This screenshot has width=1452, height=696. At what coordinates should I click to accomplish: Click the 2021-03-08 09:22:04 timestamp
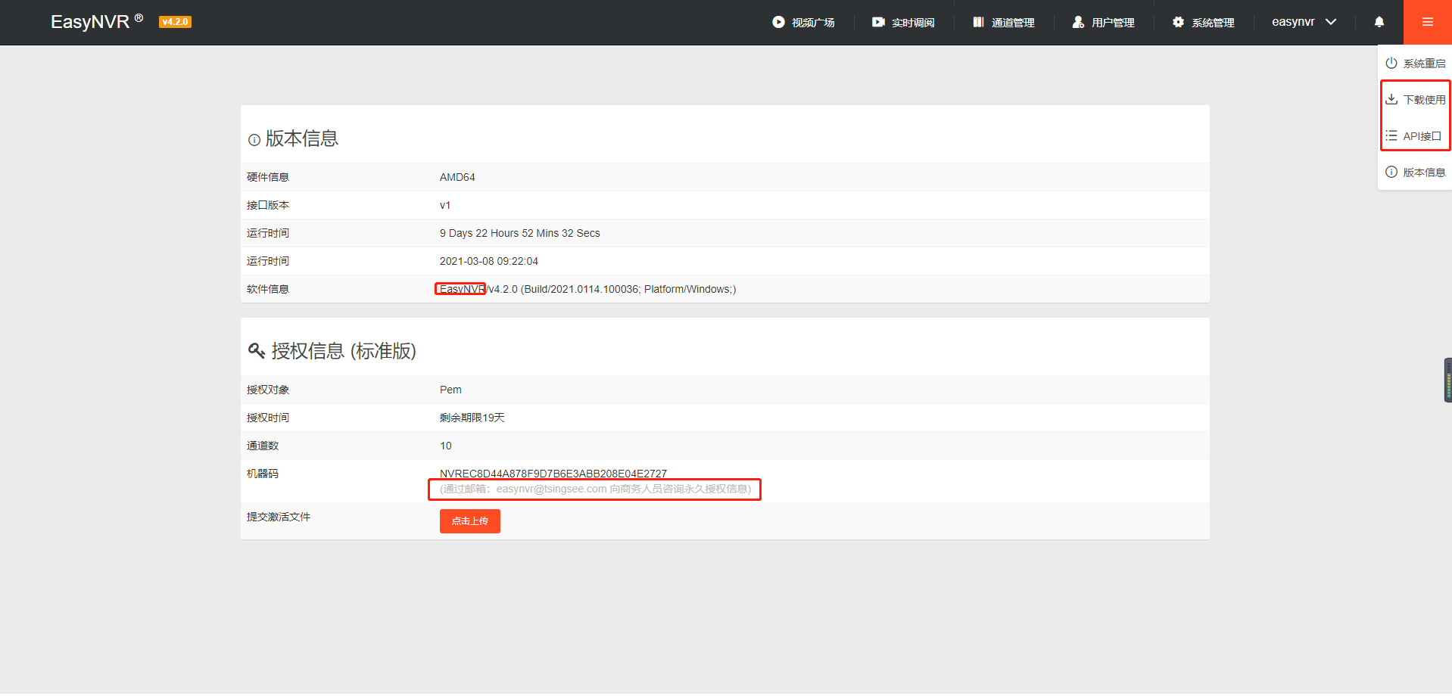pyautogui.click(x=489, y=261)
